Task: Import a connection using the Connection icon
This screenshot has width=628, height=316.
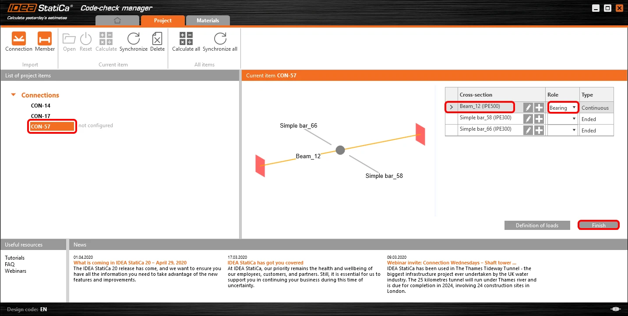Action: [x=19, y=38]
